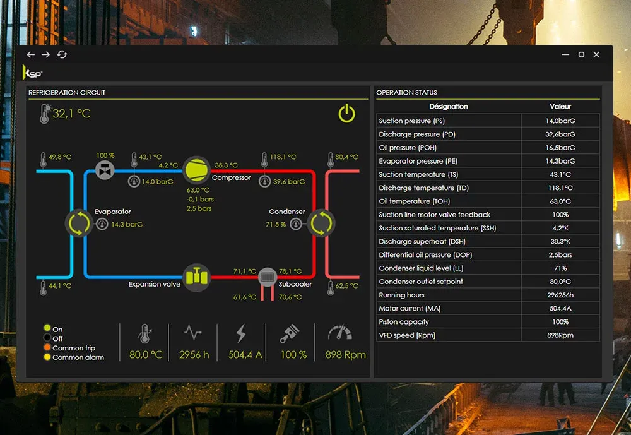Image resolution: width=631 pixels, height=435 pixels.
Task: Go forward with the right arrow
Action: tap(45, 55)
